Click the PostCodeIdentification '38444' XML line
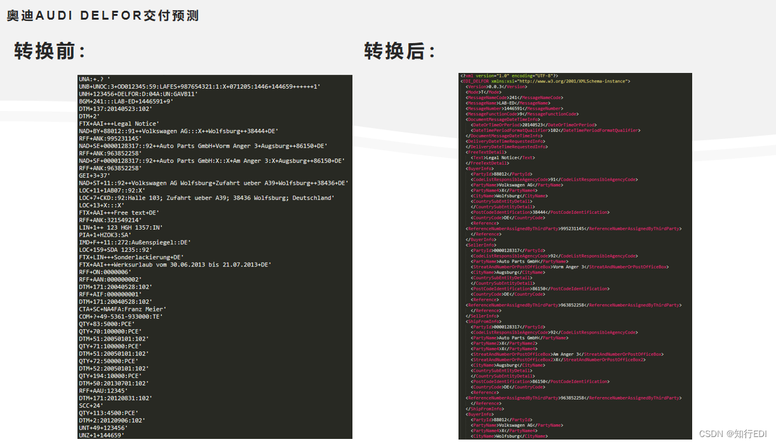The height and width of the screenshot is (444, 776). [x=540, y=212]
